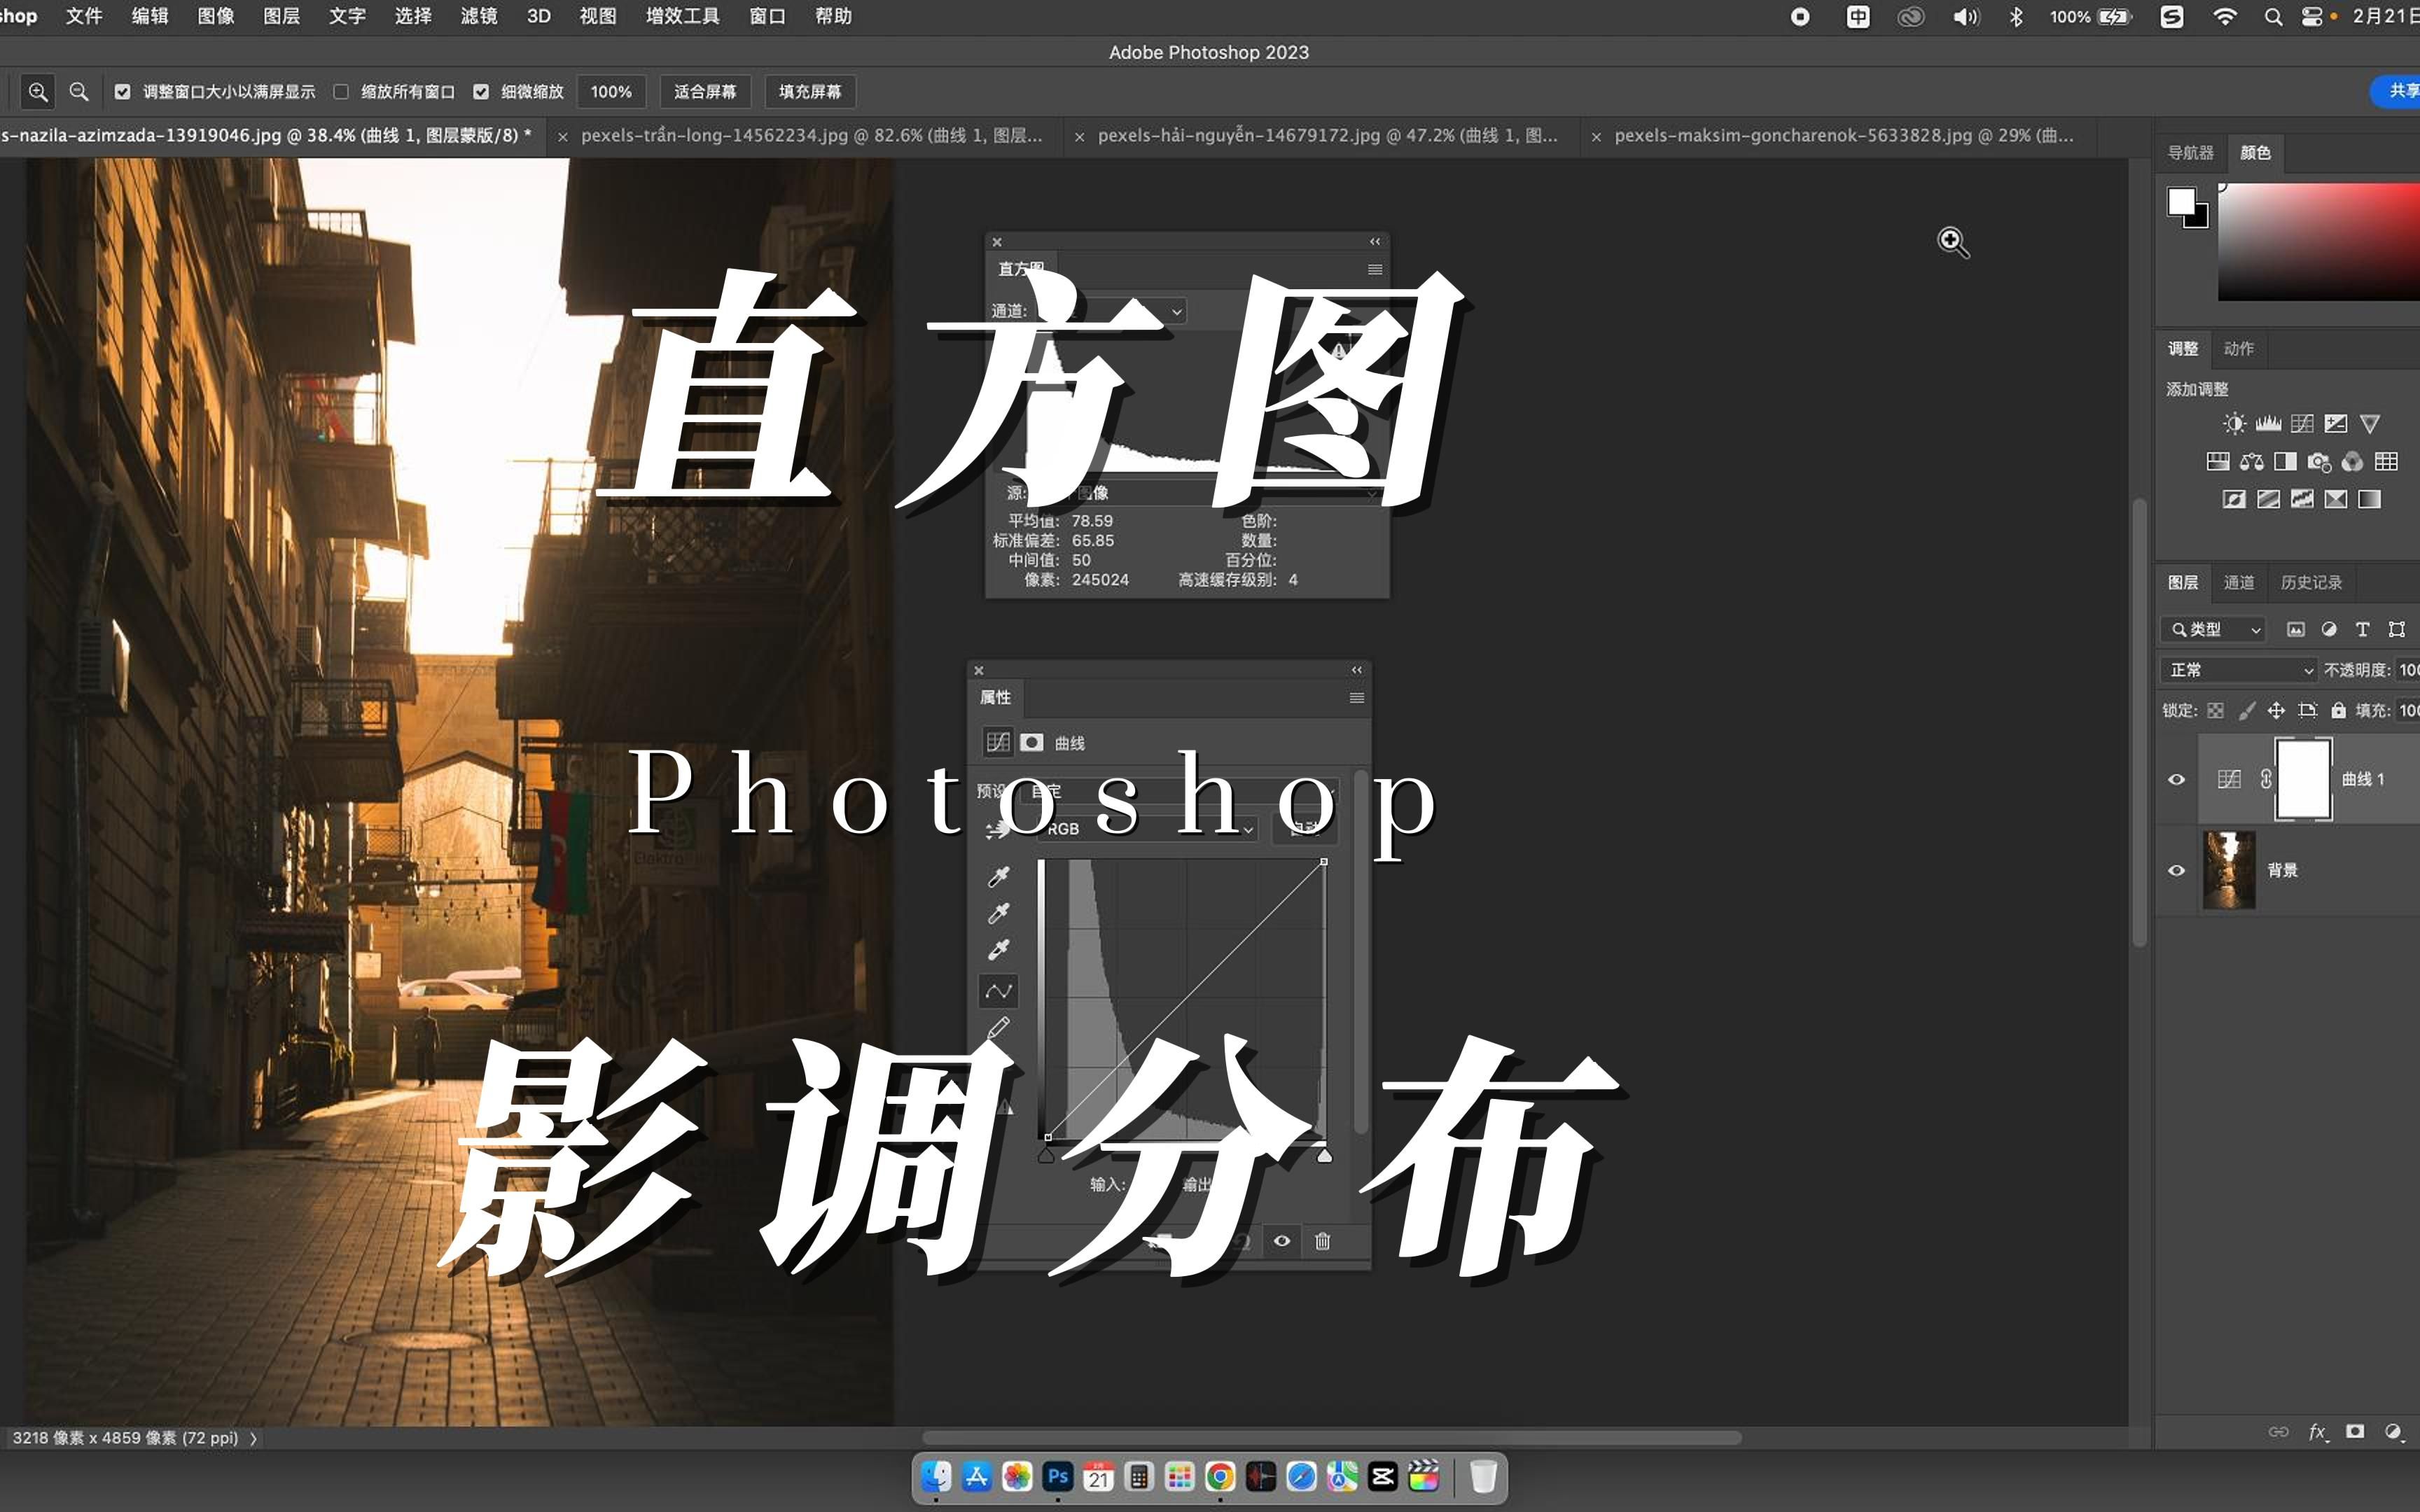
Task: Click the 填充屏幕 button
Action: (x=810, y=92)
